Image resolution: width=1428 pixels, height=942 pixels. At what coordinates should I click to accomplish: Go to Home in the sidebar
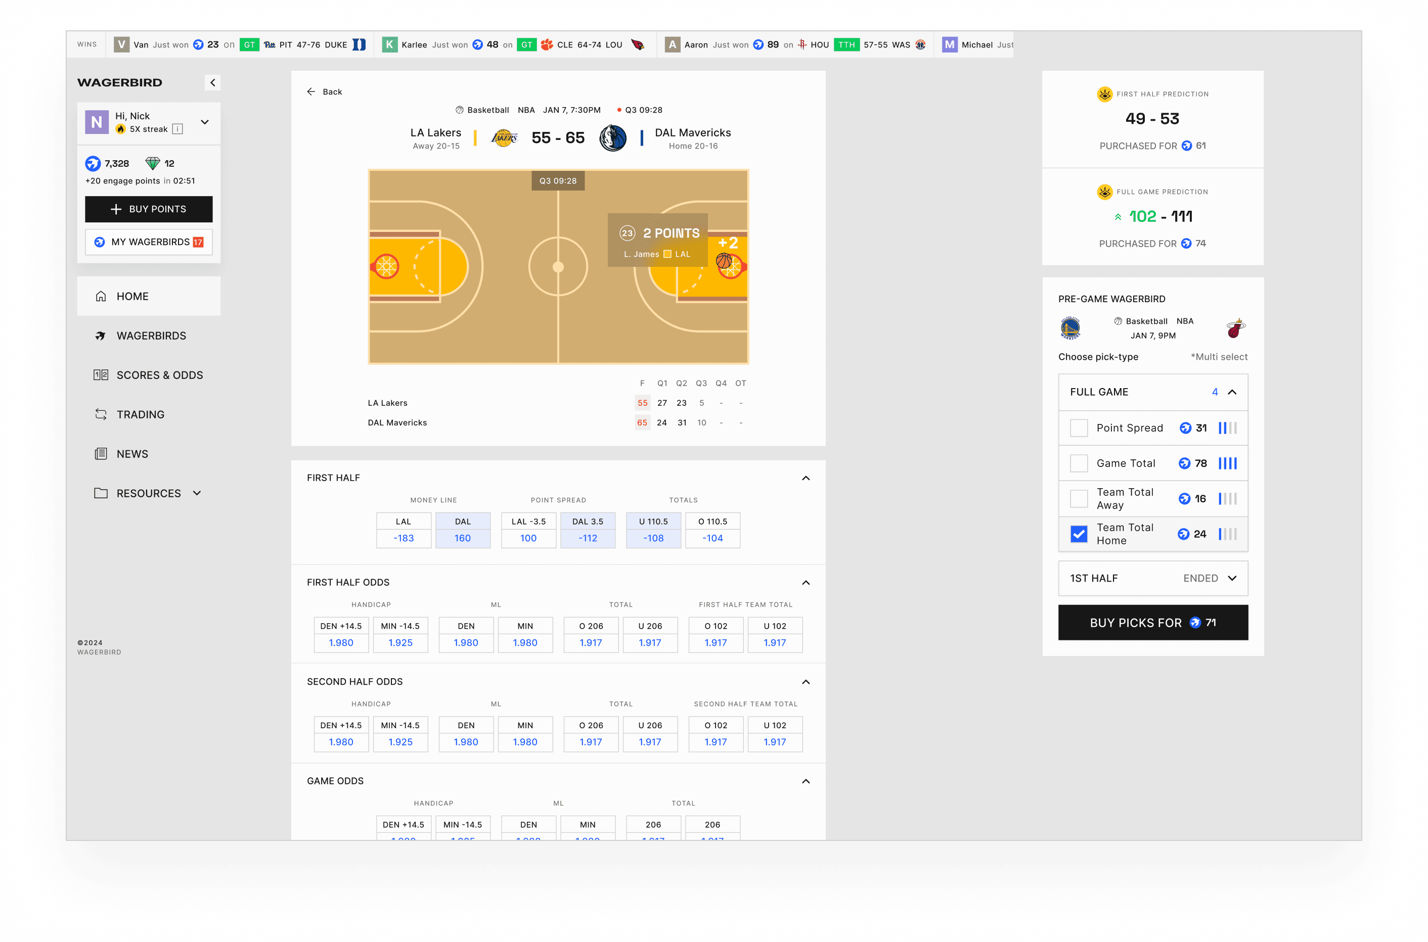[149, 296]
